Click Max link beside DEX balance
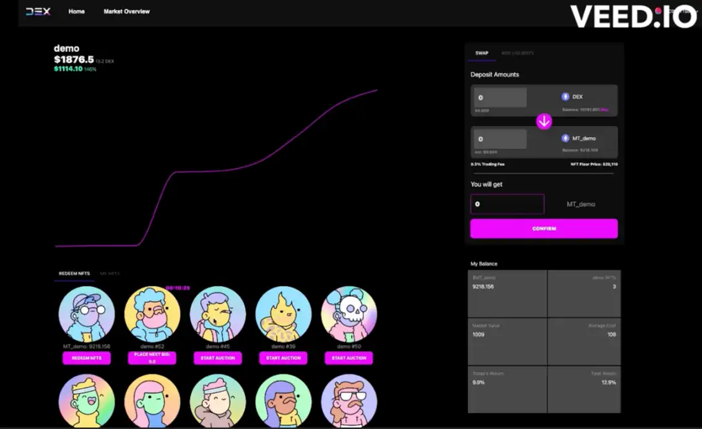The height and width of the screenshot is (429, 702). [x=605, y=110]
